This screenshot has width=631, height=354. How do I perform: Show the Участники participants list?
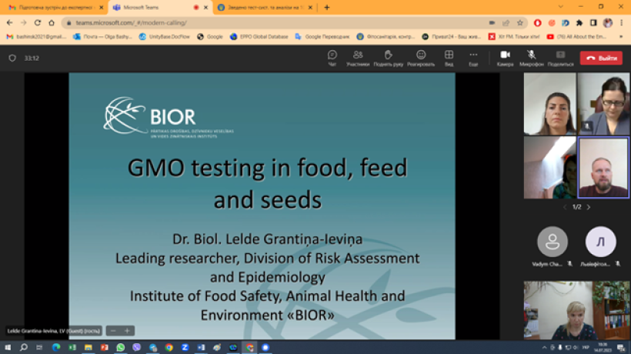coord(358,58)
